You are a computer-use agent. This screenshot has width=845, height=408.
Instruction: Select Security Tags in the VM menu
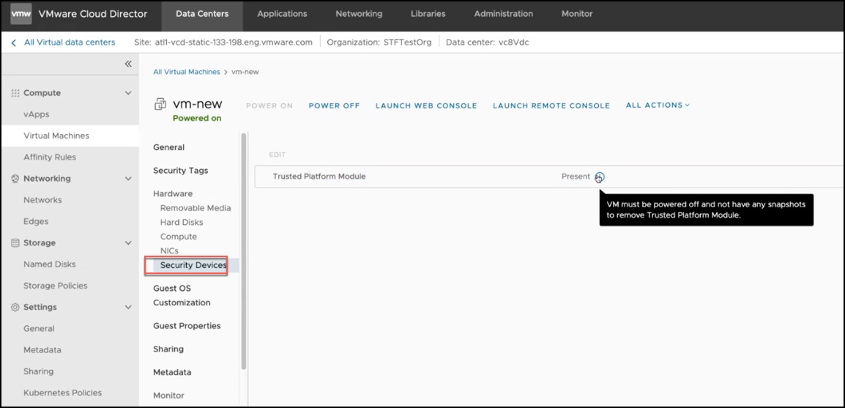point(181,171)
